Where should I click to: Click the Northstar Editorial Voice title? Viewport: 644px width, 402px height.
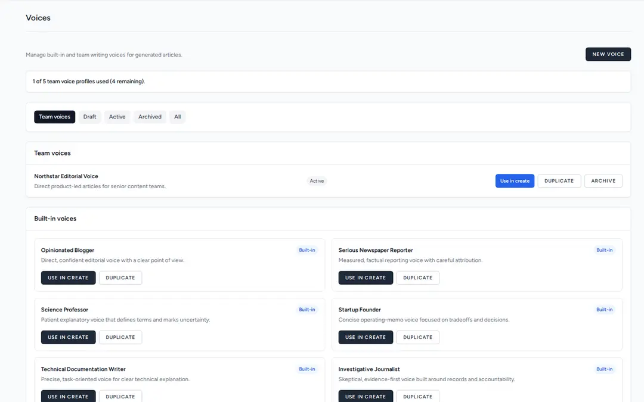click(66, 176)
